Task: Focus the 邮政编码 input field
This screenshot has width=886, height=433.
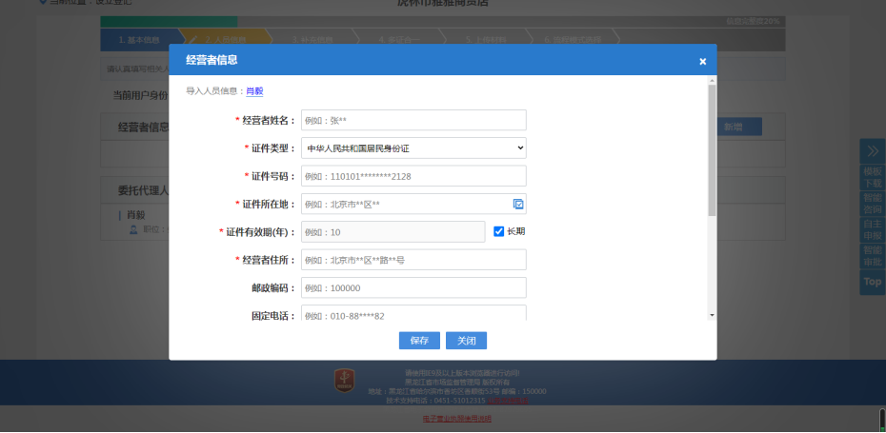Action: (x=413, y=288)
